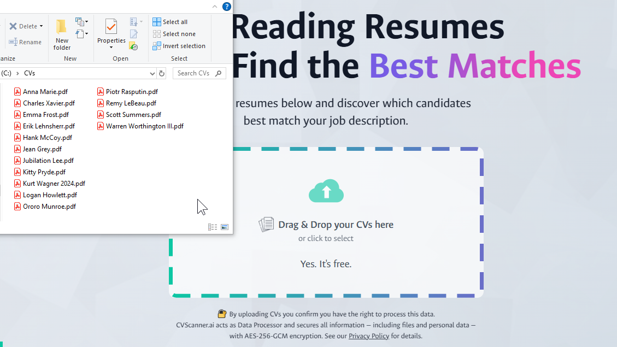Click the CVs folder in the address breadcrumb
The width and height of the screenshot is (617, 347).
(x=30, y=73)
